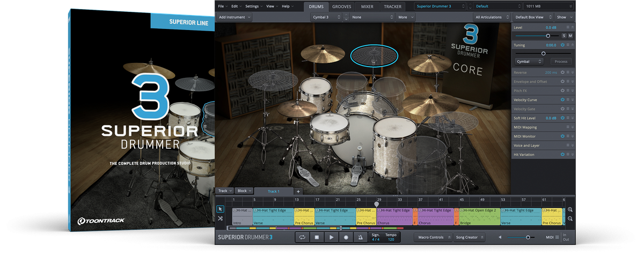Enable the Tuning power toggle
Screen dimensions: 644x262
click(562, 45)
